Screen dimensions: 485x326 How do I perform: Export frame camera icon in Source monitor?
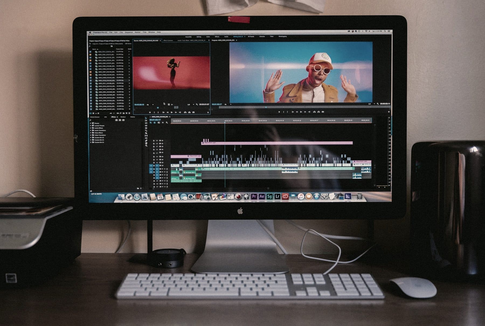tap(193, 112)
